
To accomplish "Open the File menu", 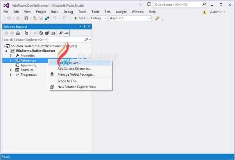I will [6, 12].
